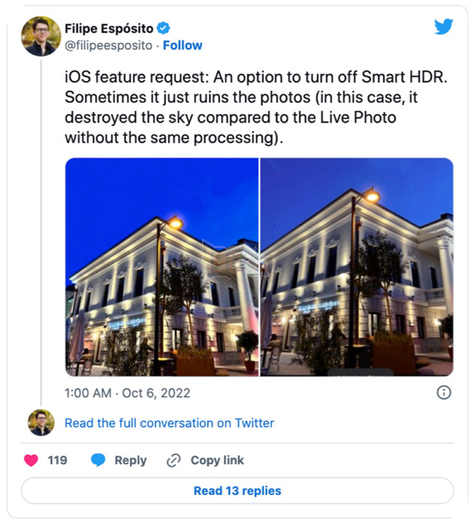Click the tweet text about Smart HDR
This screenshot has width=475, height=526.
pyautogui.click(x=256, y=107)
